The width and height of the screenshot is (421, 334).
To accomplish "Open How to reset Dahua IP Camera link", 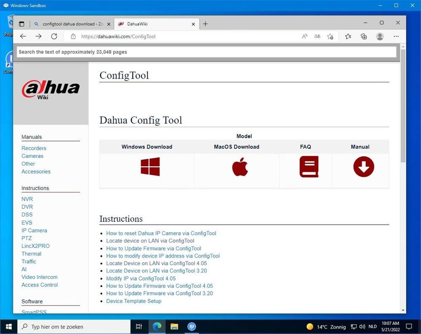I will tap(161, 233).
